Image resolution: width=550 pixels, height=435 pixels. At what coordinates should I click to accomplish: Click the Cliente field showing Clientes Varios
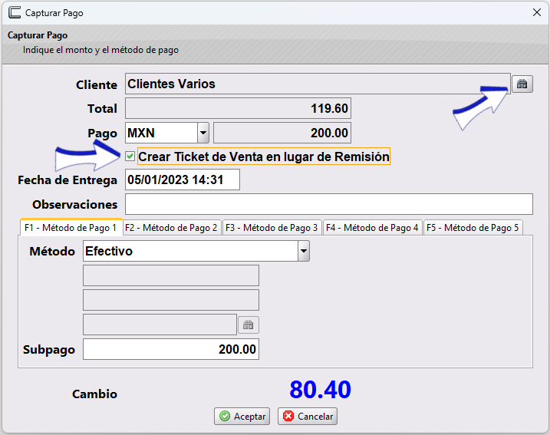pos(318,84)
